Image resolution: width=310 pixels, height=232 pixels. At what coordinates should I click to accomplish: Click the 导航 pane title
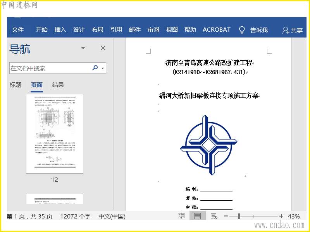coord(20,49)
